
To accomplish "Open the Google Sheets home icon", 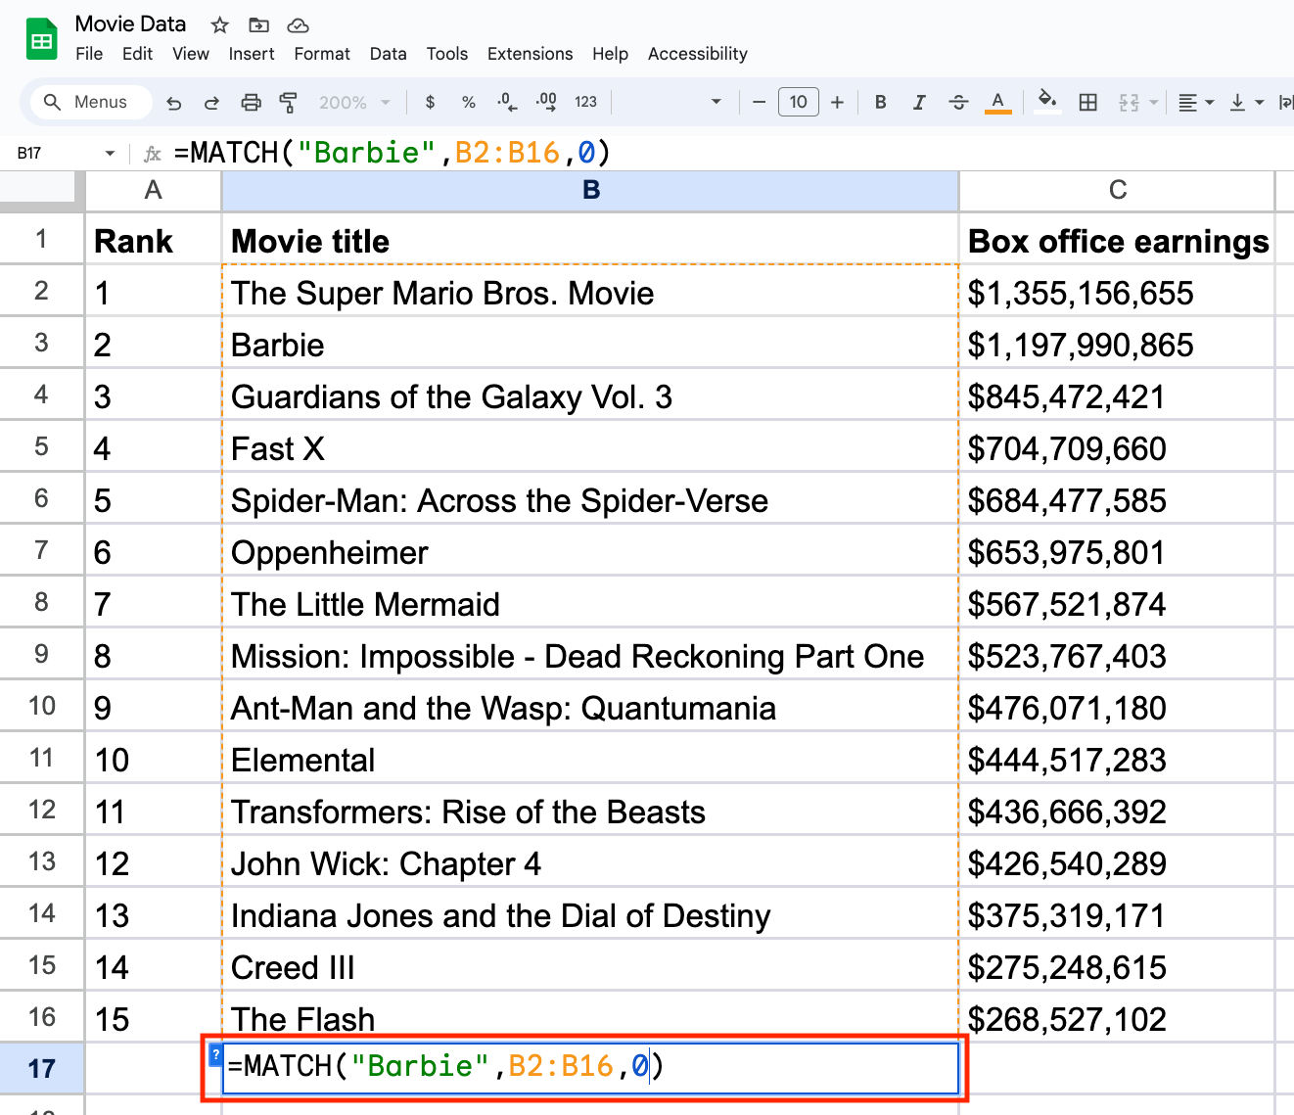I will [41, 39].
